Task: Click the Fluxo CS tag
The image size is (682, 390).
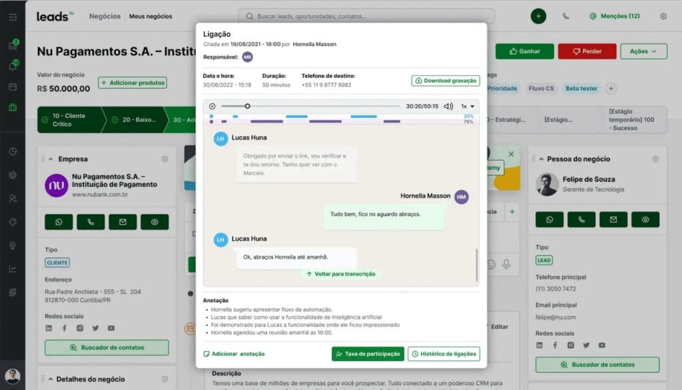Action: [x=541, y=89]
